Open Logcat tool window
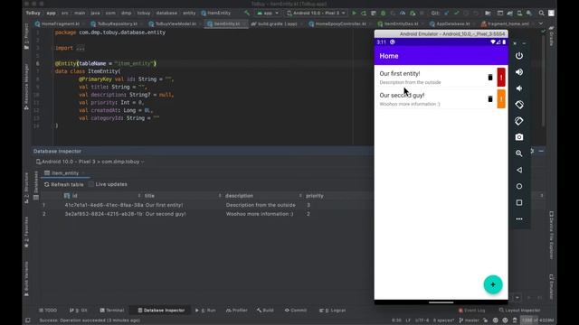The width and height of the screenshot is (579, 325). pos(332,311)
